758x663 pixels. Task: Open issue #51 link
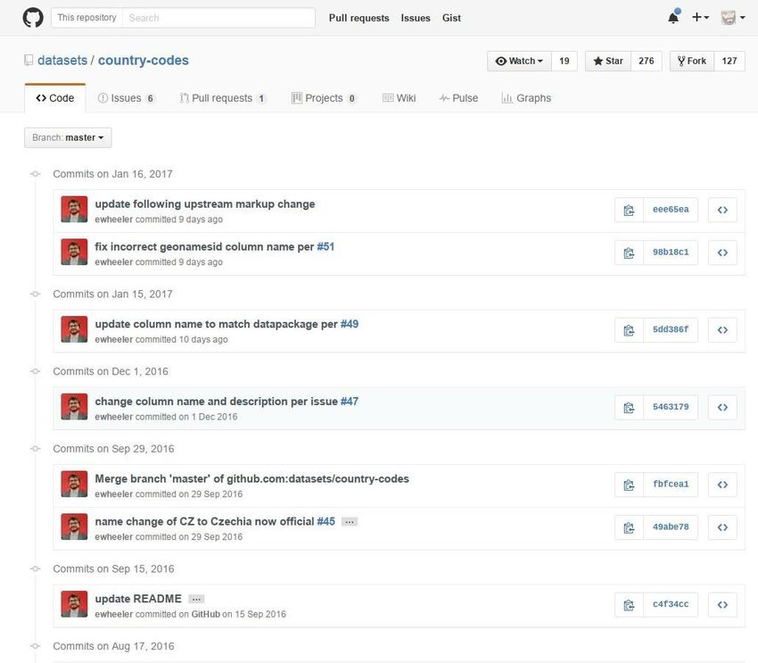[325, 246]
